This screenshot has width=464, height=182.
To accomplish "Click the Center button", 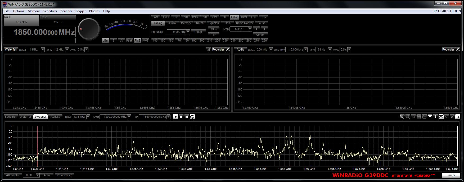I will pos(260,35).
